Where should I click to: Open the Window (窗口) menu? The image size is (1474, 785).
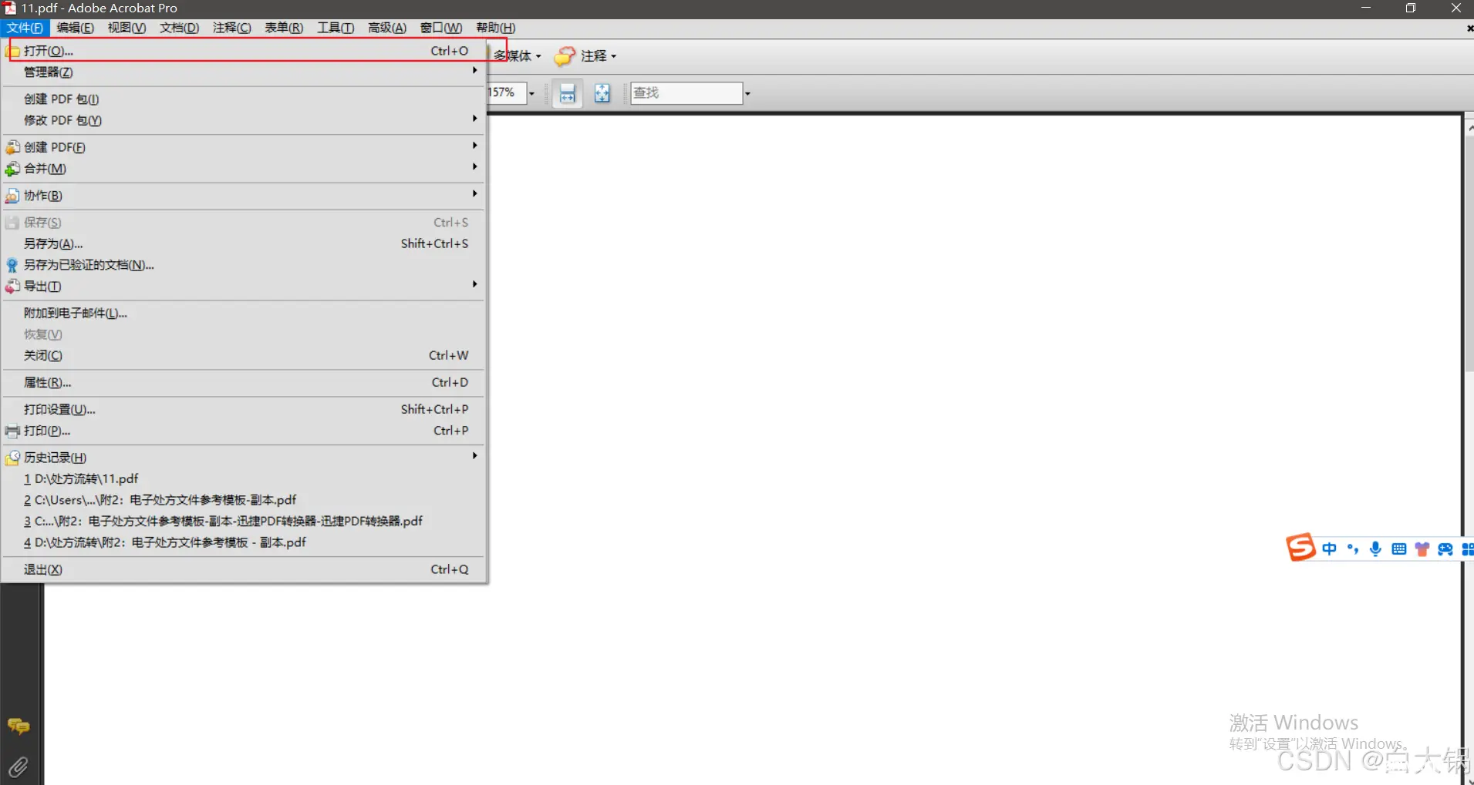point(441,28)
